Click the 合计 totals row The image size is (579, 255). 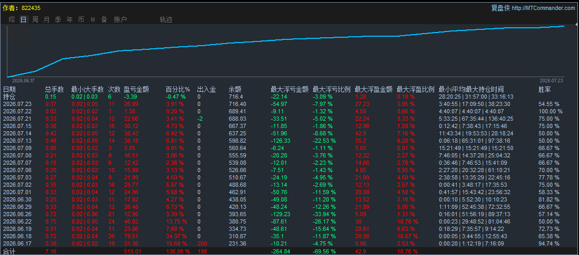290,251
